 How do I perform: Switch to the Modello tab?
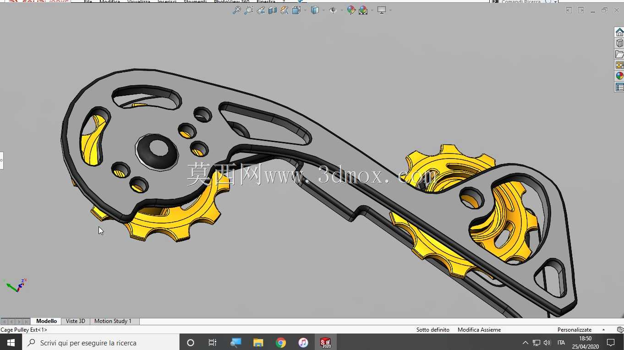46,321
